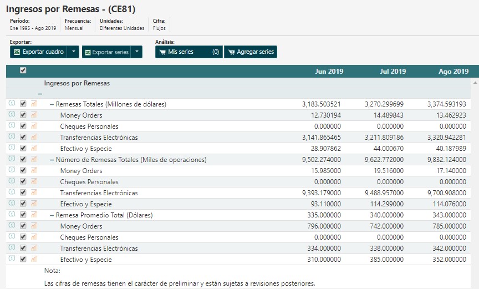This screenshot has height=289, width=479.
Task: Open the Exportar cuadro dropdown arrow
Action: [x=74, y=52]
